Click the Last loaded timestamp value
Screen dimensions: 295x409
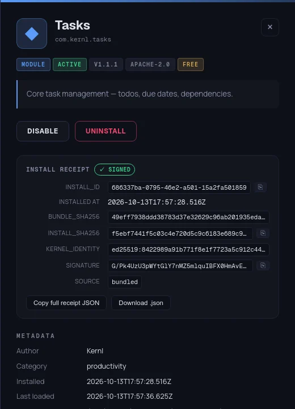coord(129,397)
